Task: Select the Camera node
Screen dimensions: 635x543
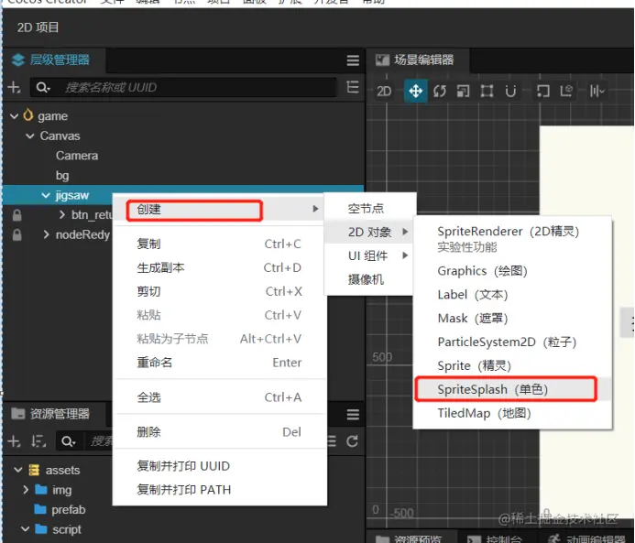Action: pyautogui.click(x=77, y=156)
